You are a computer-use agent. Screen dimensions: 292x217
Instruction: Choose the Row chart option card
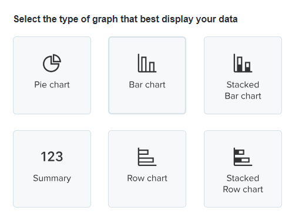point(147,169)
